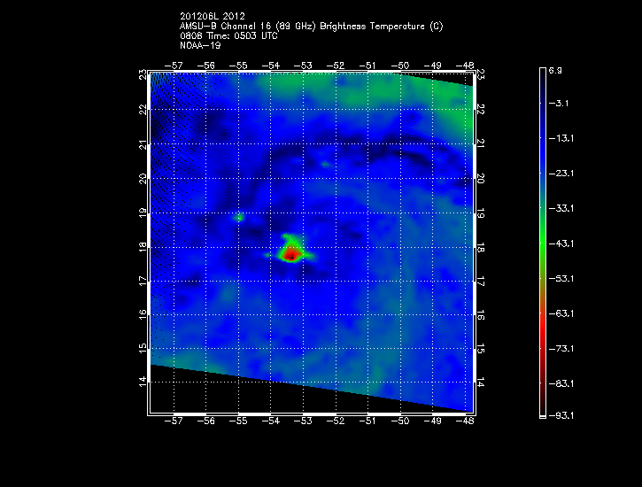642x487 pixels.
Task: Click the -93.1 label on the color scale
Action: point(562,415)
